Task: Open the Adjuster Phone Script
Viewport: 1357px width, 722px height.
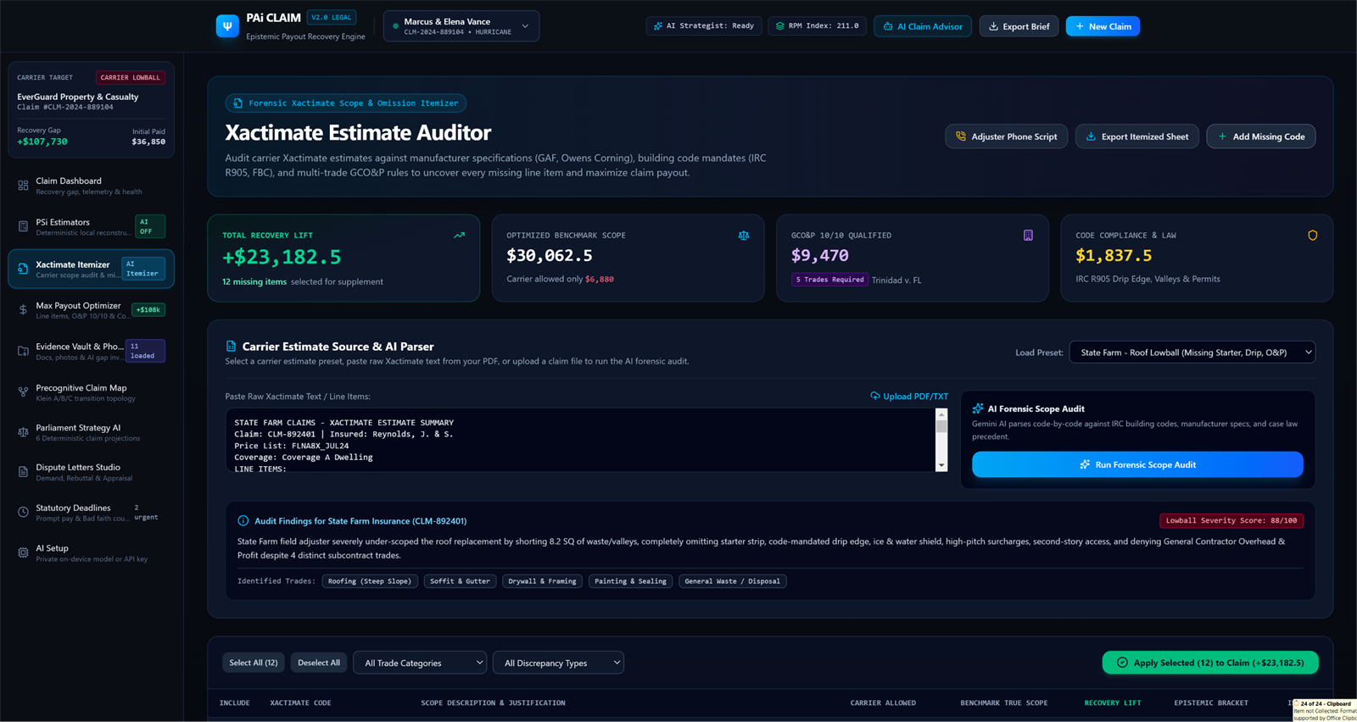Action: pos(1007,136)
